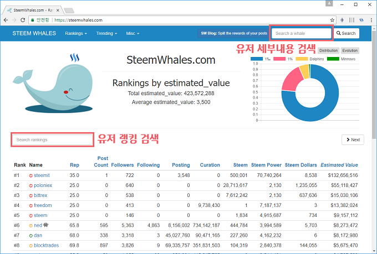The height and width of the screenshot is (254, 377).
Task: Open the Steem extension icon in toolbar
Action: 361,20
